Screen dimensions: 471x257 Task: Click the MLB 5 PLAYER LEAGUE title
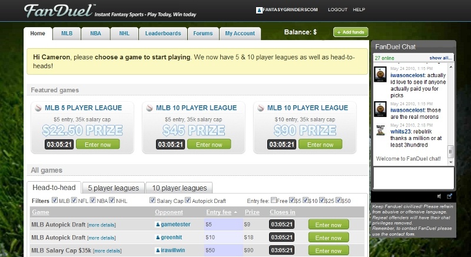pyautogui.click(x=83, y=108)
